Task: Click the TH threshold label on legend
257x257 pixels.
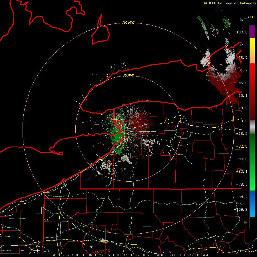Action: (245, 222)
